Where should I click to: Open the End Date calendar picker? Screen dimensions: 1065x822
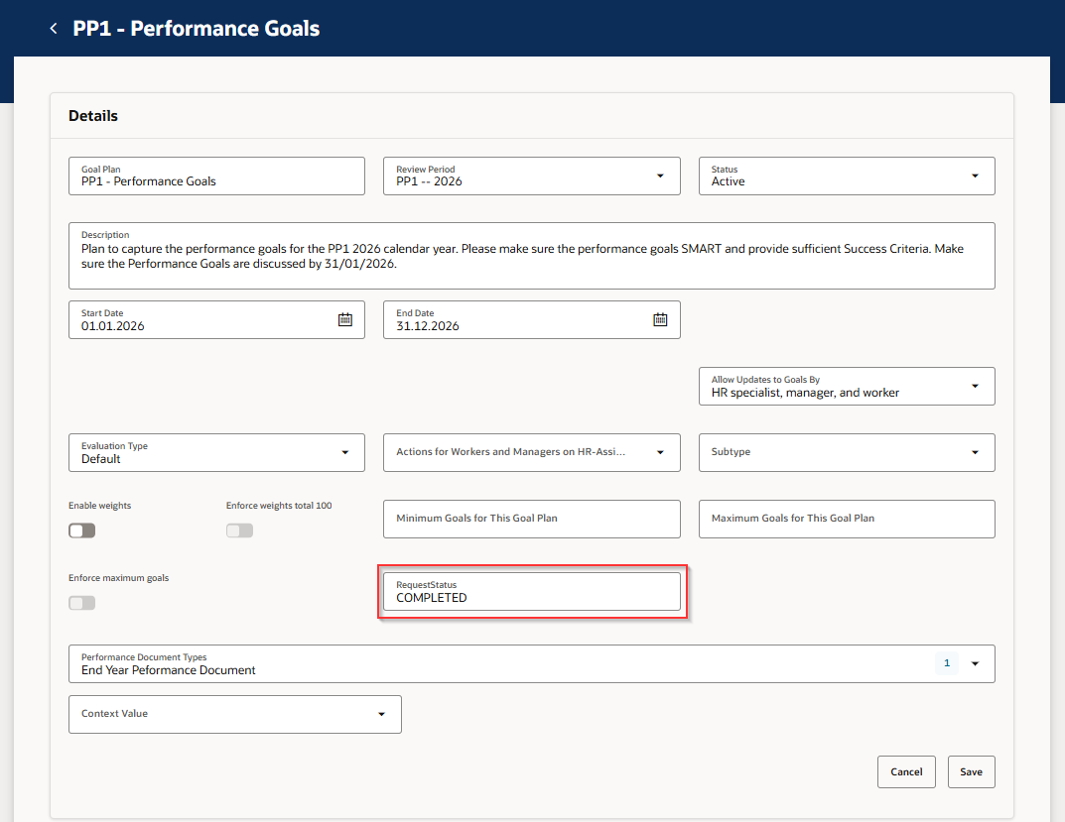pyautogui.click(x=660, y=319)
